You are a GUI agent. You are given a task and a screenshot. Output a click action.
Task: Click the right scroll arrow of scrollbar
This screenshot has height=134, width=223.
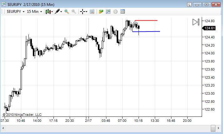click(219, 128)
